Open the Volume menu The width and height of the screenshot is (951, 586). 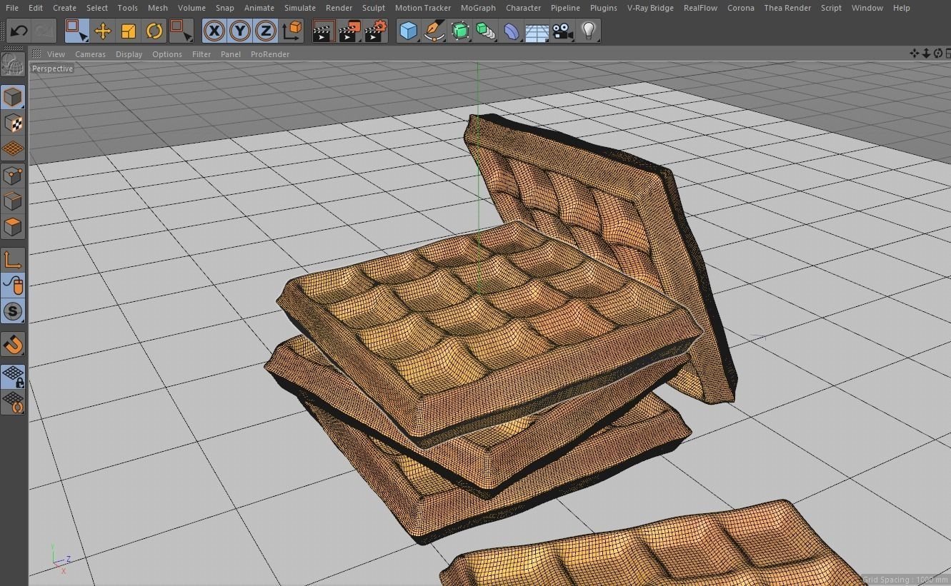tap(191, 8)
